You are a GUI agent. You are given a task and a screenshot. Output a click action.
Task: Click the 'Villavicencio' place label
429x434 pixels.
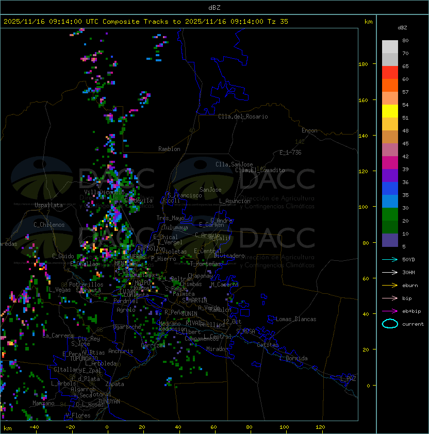click(104, 192)
